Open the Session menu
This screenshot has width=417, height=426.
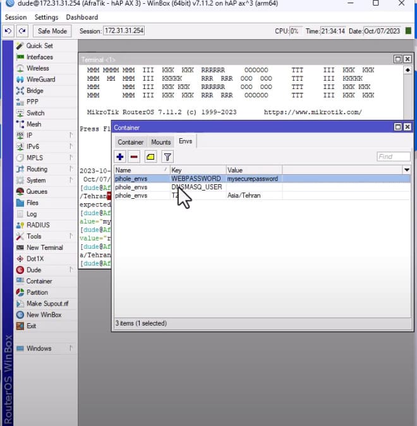pyautogui.click(x=16, y=17)
